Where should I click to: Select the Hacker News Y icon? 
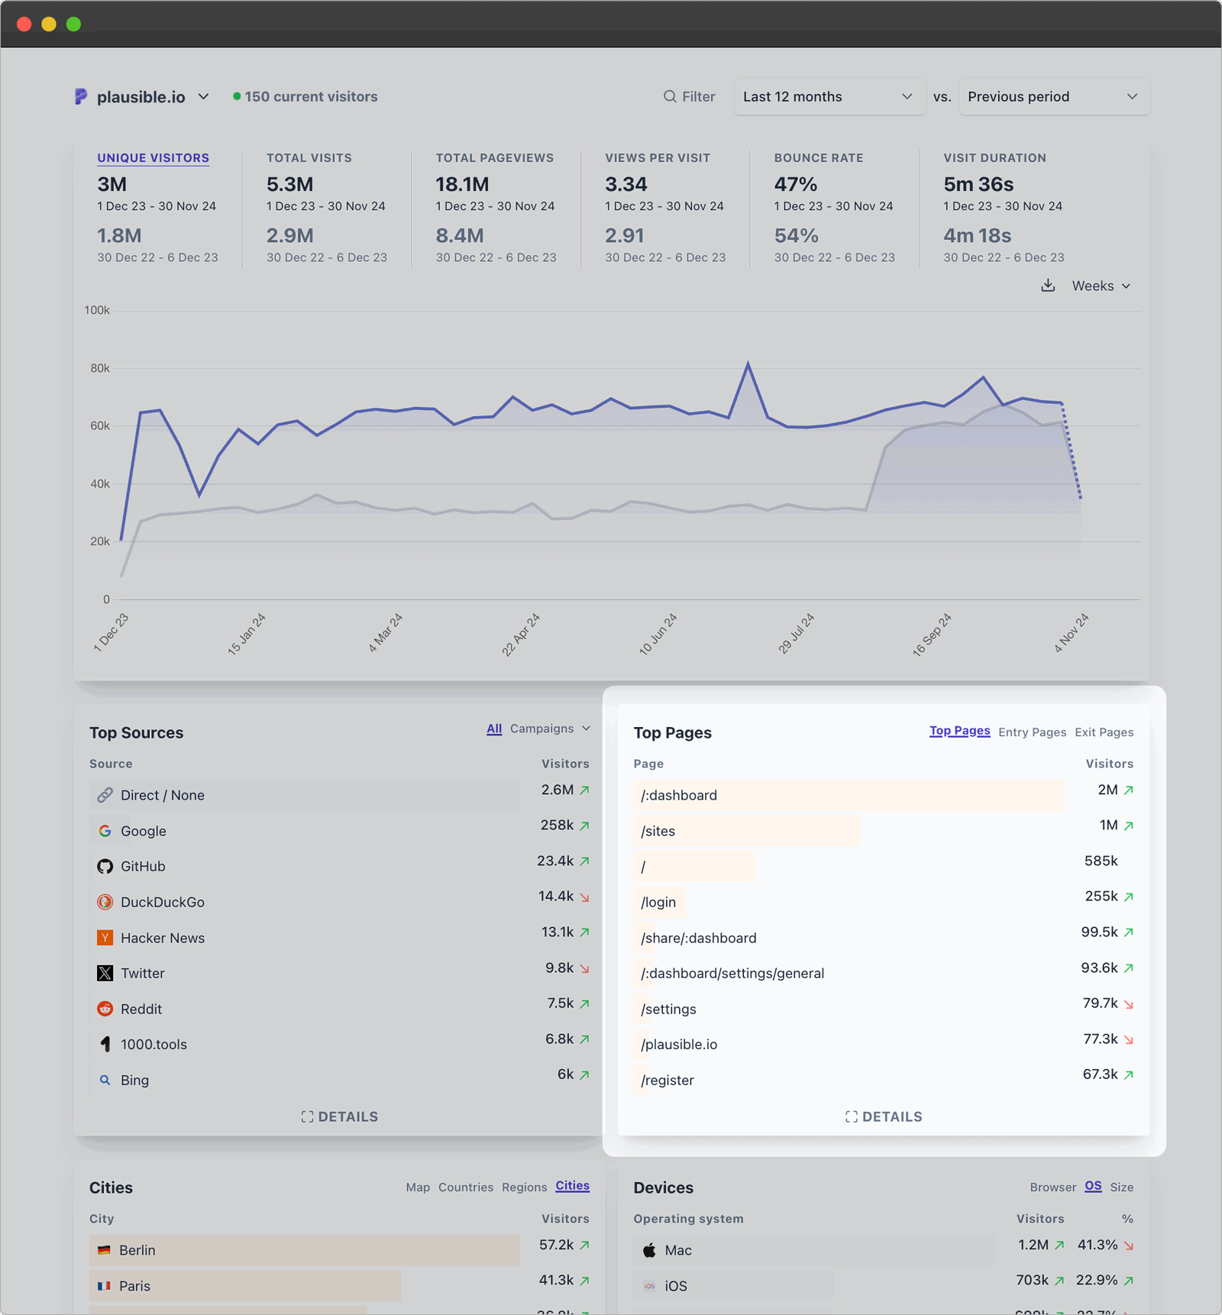[105, 937]
